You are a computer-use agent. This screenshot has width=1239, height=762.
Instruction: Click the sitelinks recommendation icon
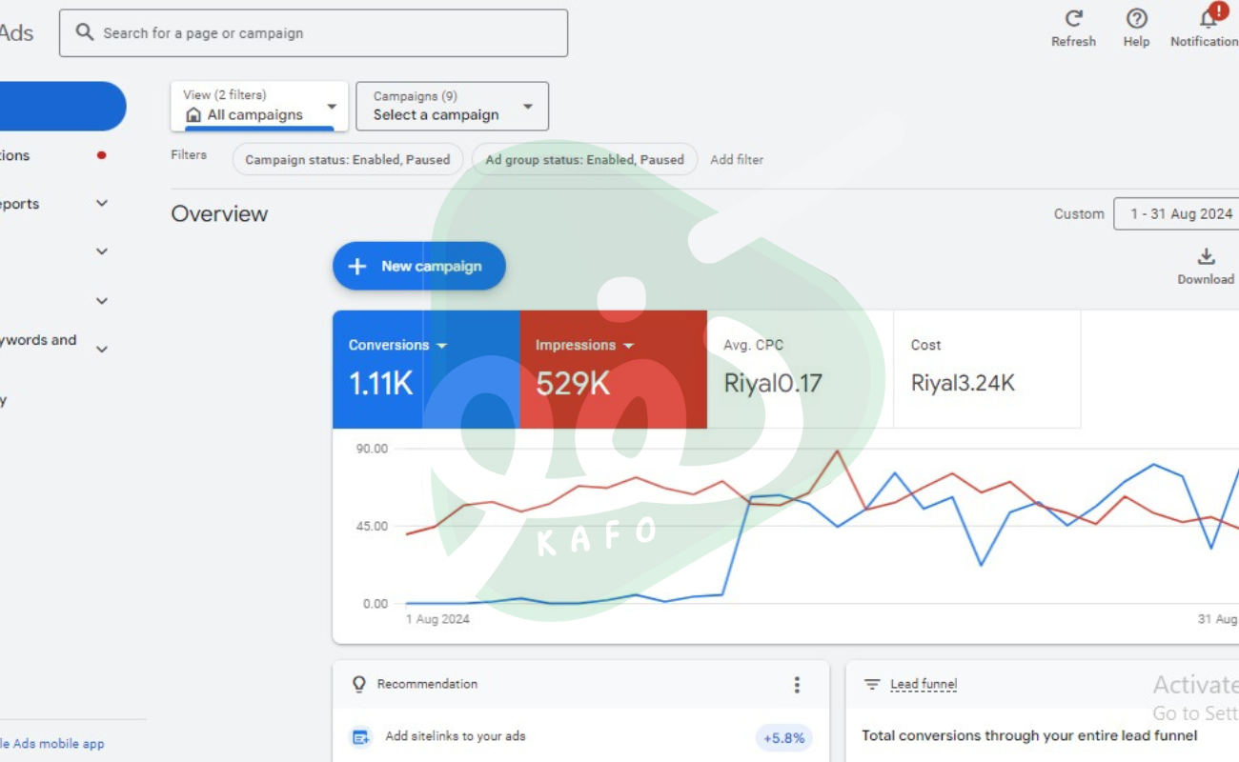[x=360, y=736]
